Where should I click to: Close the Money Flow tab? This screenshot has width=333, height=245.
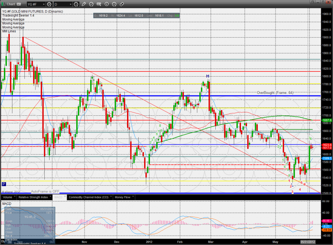click(133, 197)
